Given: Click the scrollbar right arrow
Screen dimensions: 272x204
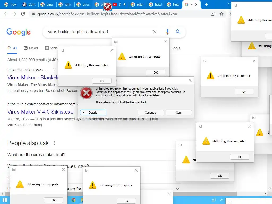Looking at the screenshot, I should coord(265,194).
